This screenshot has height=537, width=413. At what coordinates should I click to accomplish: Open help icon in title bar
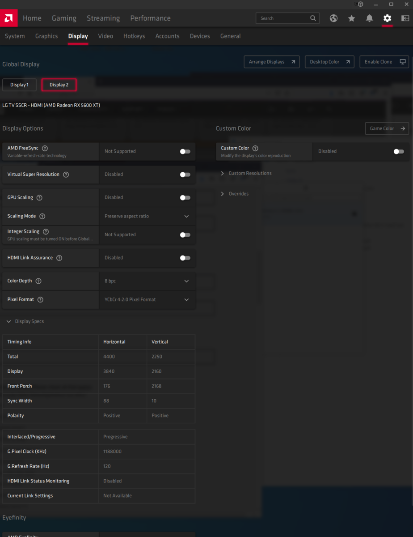click(361, 4)
